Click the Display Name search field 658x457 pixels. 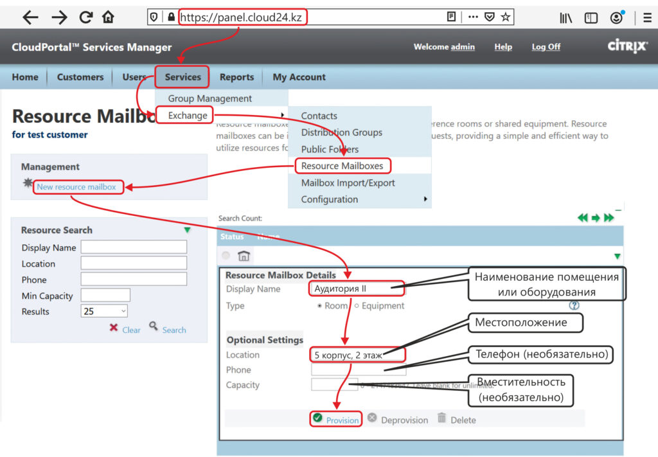point(134,247)
